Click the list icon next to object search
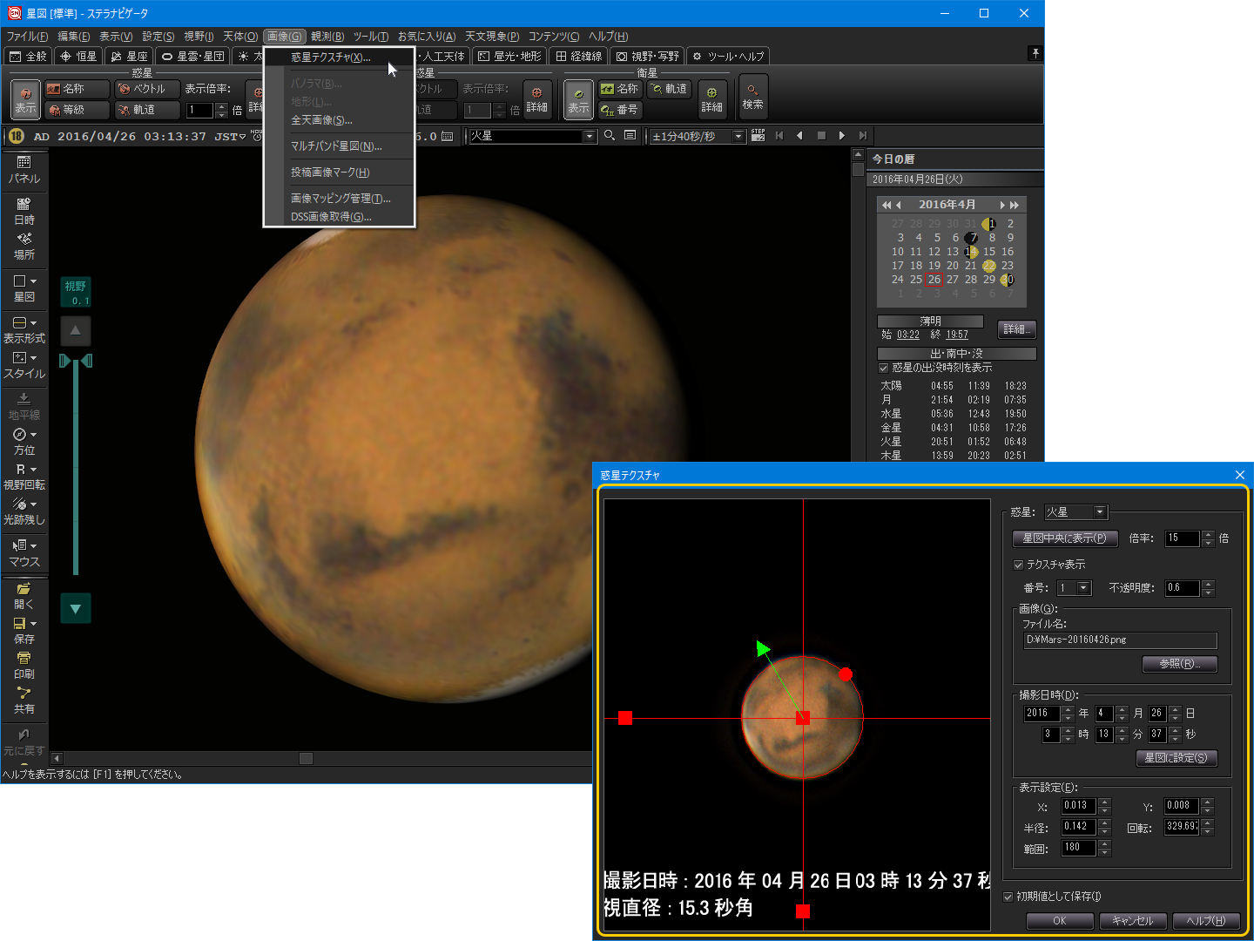This screenshot has height=941, width=1254. click(630, 136)
